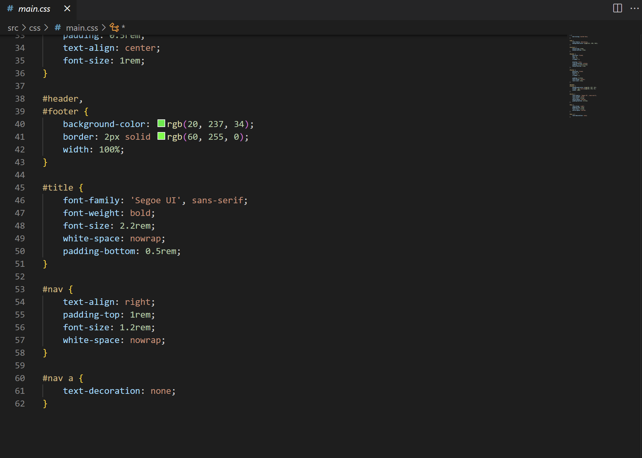Open main.css breadcrumb file item
This screenshot has height=458, width=642.
point(82,28)
